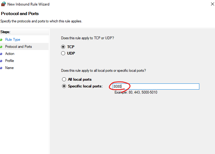Click green bullet next to Rule Type
This screenshot has width=215, height=154.
(x=1, y=40)
